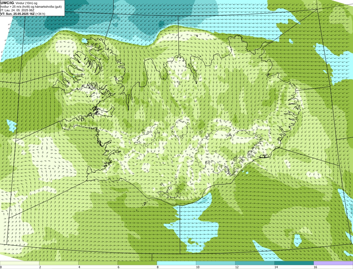
Task: Choose the 4–6 m/s green legend swatch
Action: [x=98, y=263]
